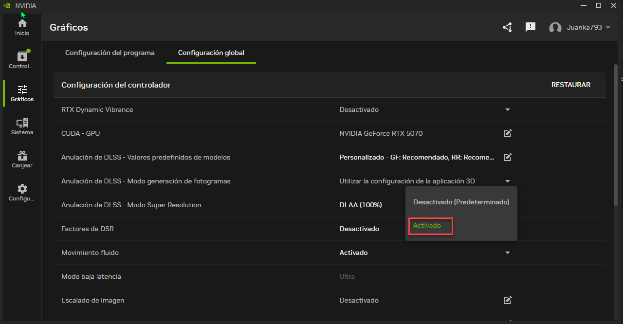Click the DLAA (100%) value
Screen dimensions: 623x324
click(x=361, y=205)
